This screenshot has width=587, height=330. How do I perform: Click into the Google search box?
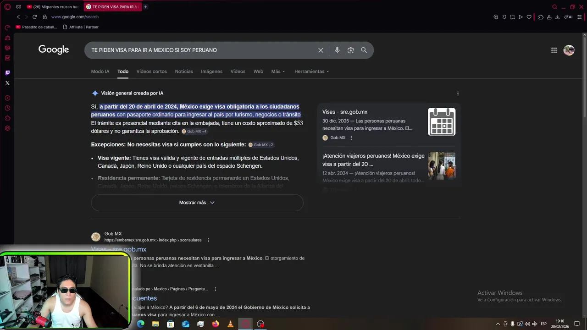click(202, 50)
